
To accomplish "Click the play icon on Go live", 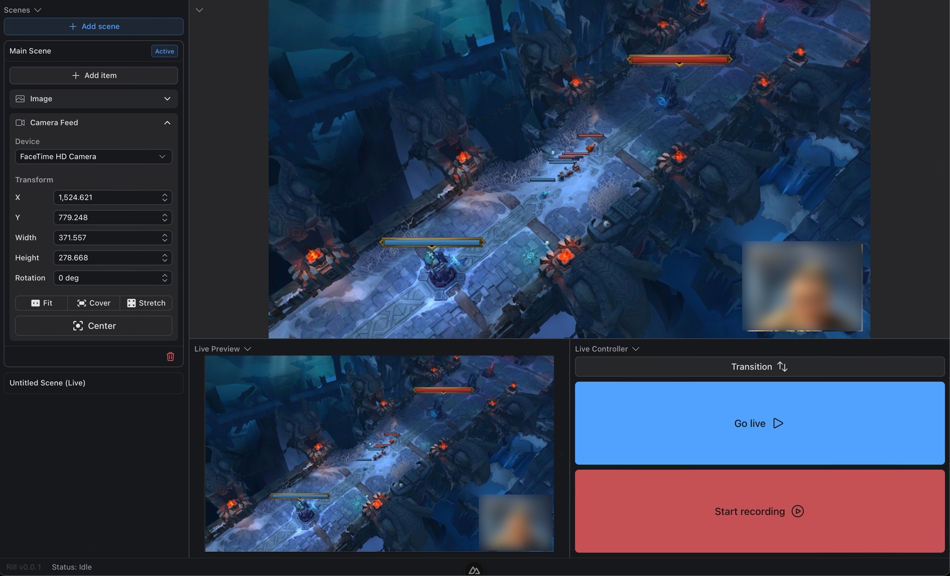I will [x=778, y=423].
